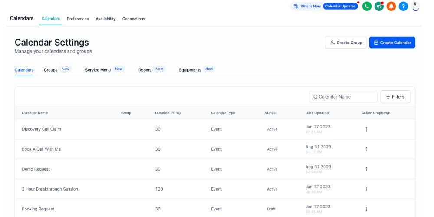Open action menu for Discovery Call Claim
The height and width of the screenshot is (217, 434).
pyautogui.click(x=366, y=129)
